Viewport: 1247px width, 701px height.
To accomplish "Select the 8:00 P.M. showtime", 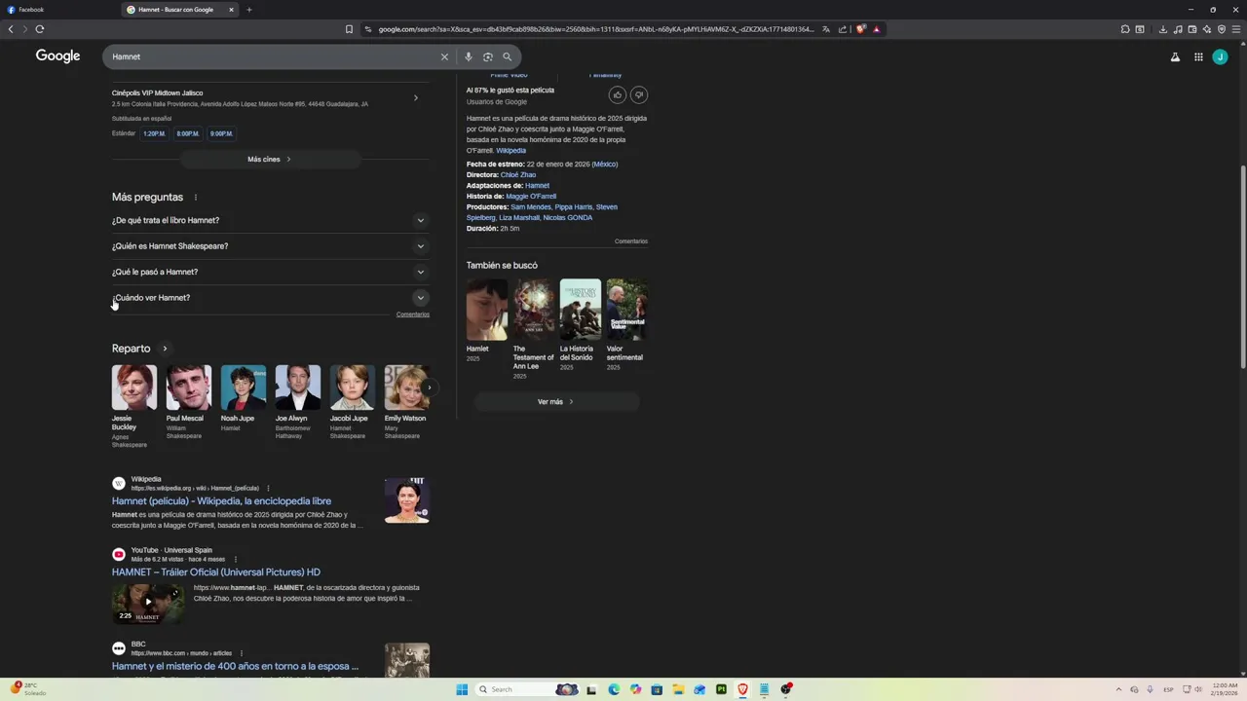I will click(x=188, y=133).
